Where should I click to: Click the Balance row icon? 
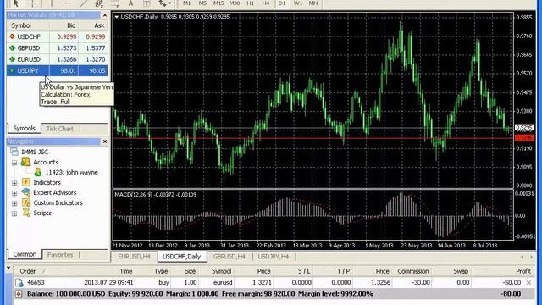pyautogui.click(x=19, y=294)
